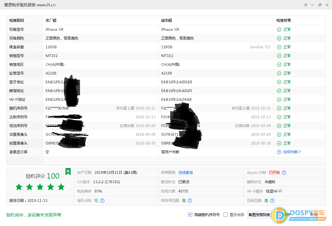Click green check icon in 前置摄像头 row
This screenshot has height=226, width=332.
click(x=279, y=143)
